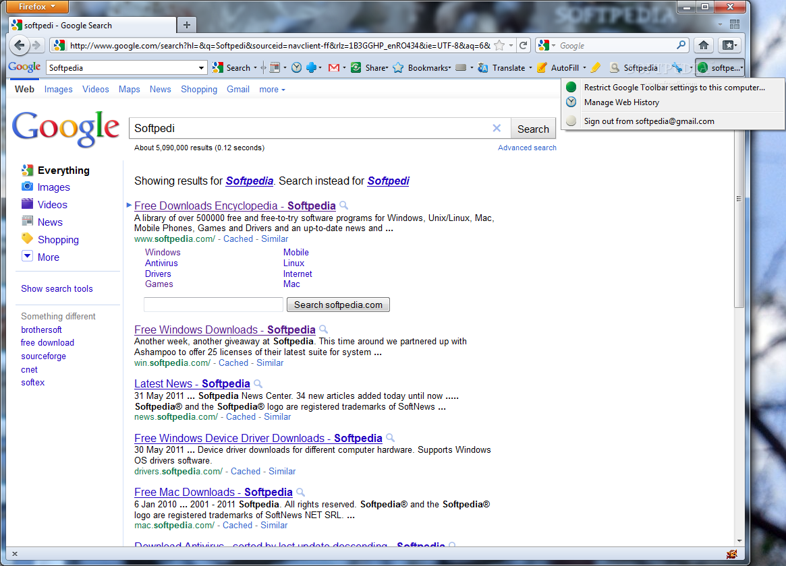Open Free Downloads Encyclopedia - Softpedia result
Screen dimensions: 786x566
coord(235,206)
